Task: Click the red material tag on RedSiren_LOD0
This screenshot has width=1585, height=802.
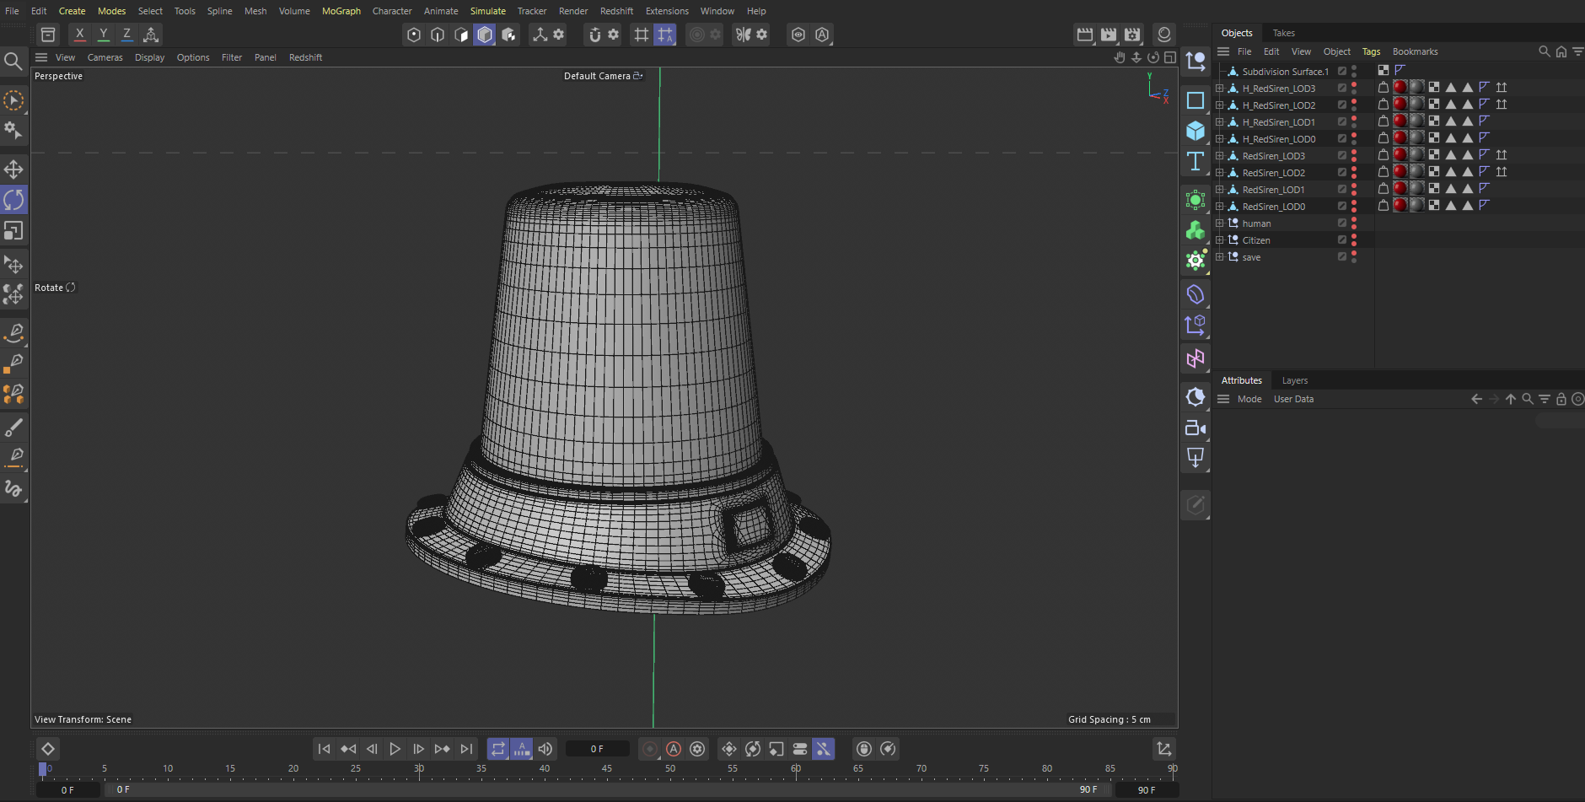Action: (x=1400, y=205)
